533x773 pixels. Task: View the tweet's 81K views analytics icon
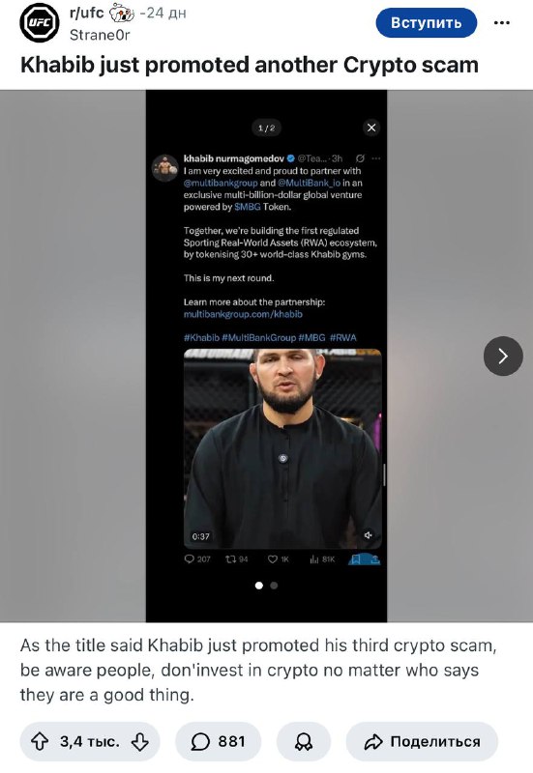[x=313, y=559]
